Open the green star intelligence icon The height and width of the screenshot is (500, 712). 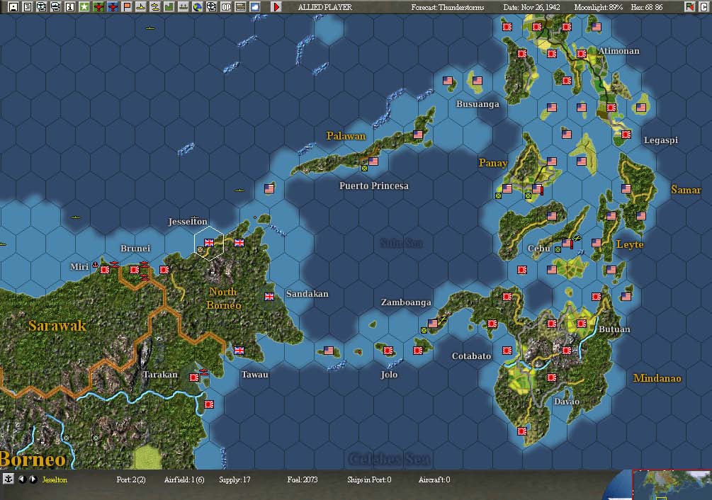point(84,7)
